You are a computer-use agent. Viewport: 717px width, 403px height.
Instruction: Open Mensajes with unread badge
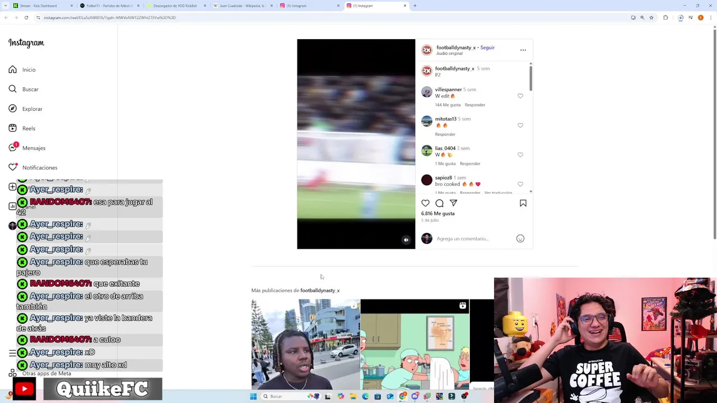pyautogui.click(x=27, y=148)
